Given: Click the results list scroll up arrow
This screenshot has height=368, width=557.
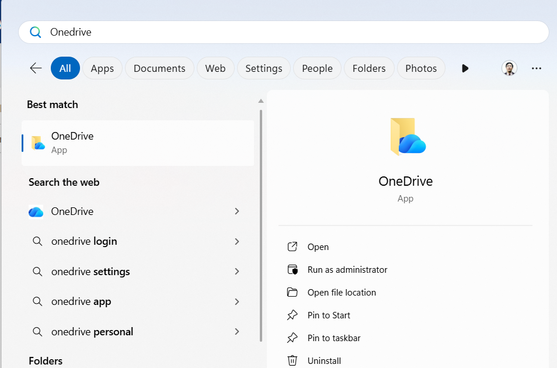Looking at the screenshot, I should pyautogui.click(x=260, y=101).
